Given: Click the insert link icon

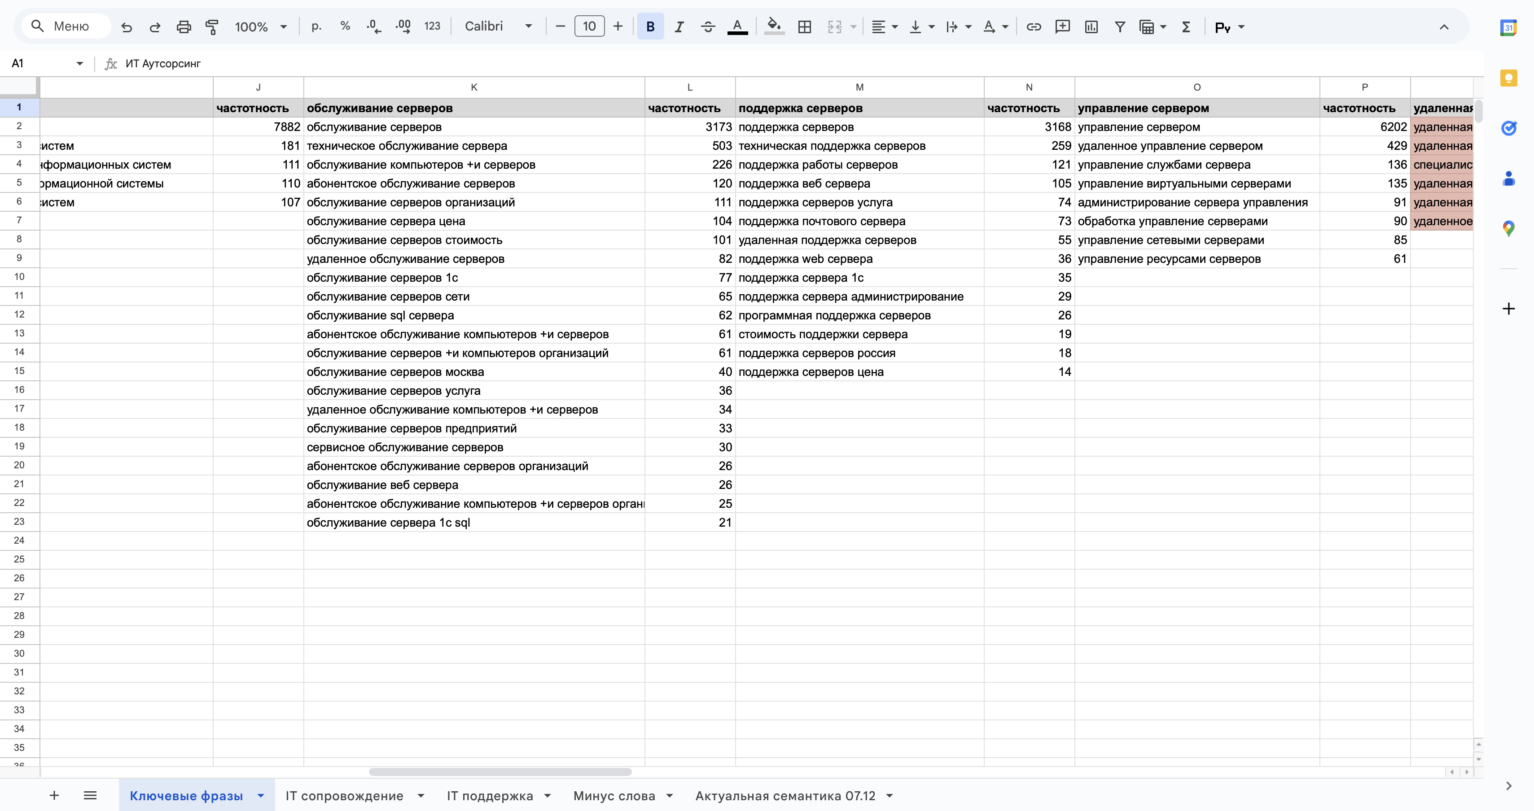Looking at the screenshot, I should tap(1034, 27).
